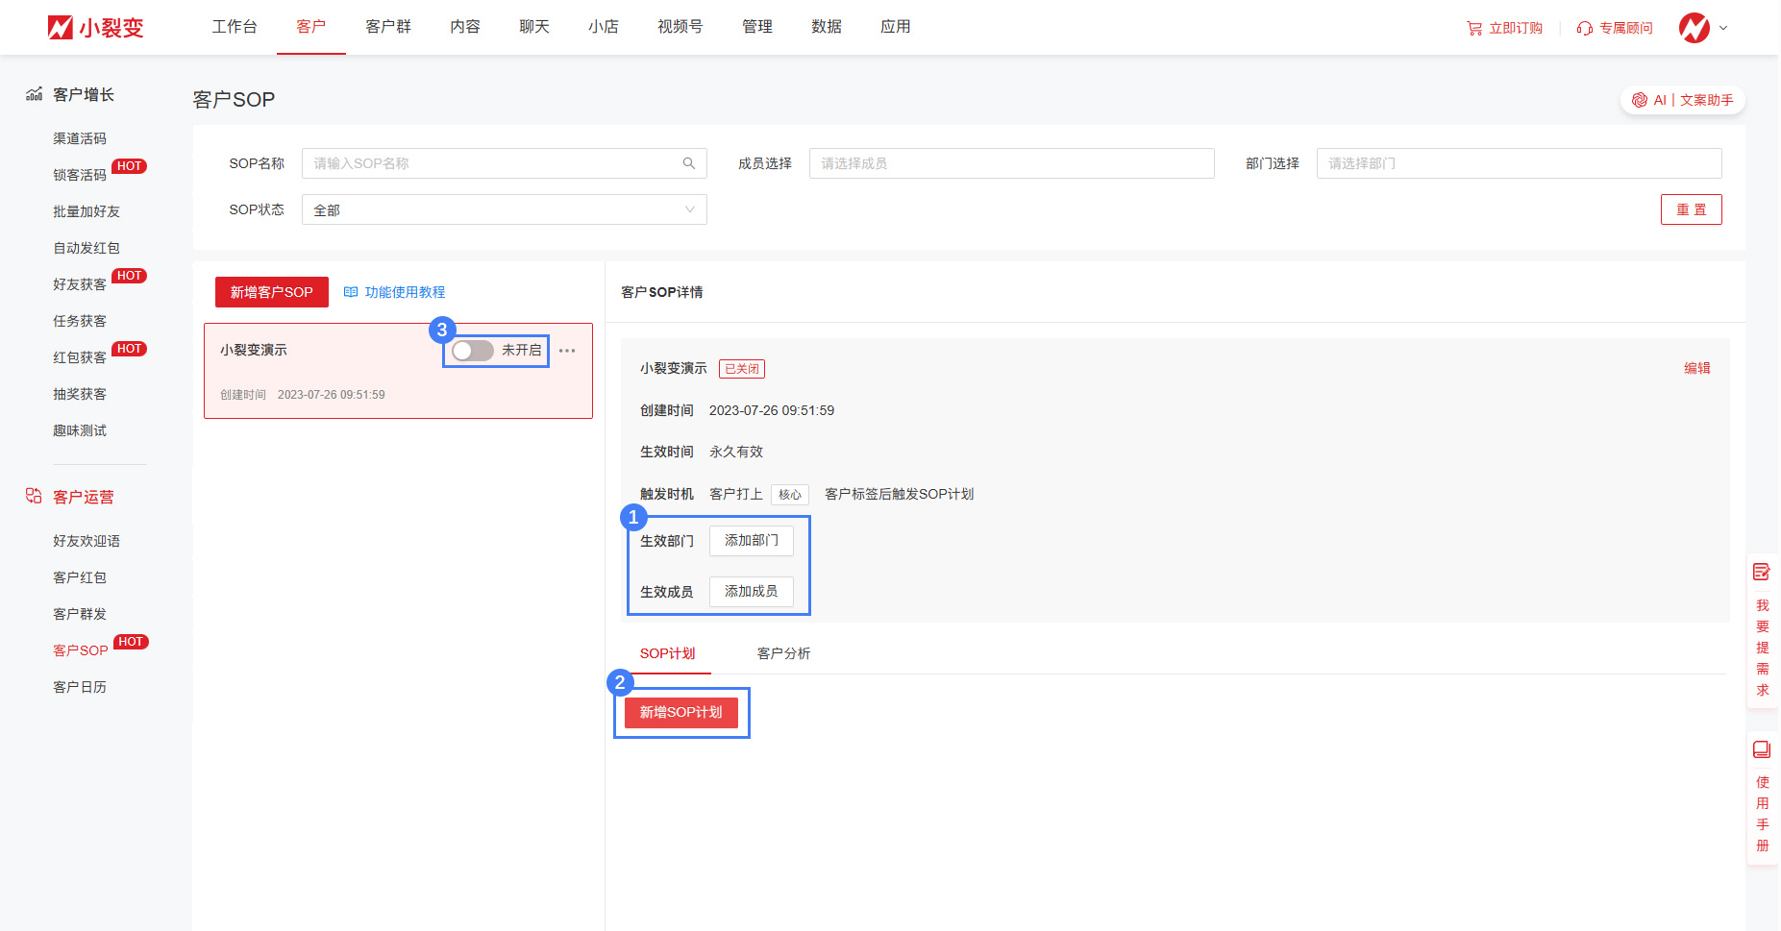Open the 使用手册 manual icon

pos(1761,749)
